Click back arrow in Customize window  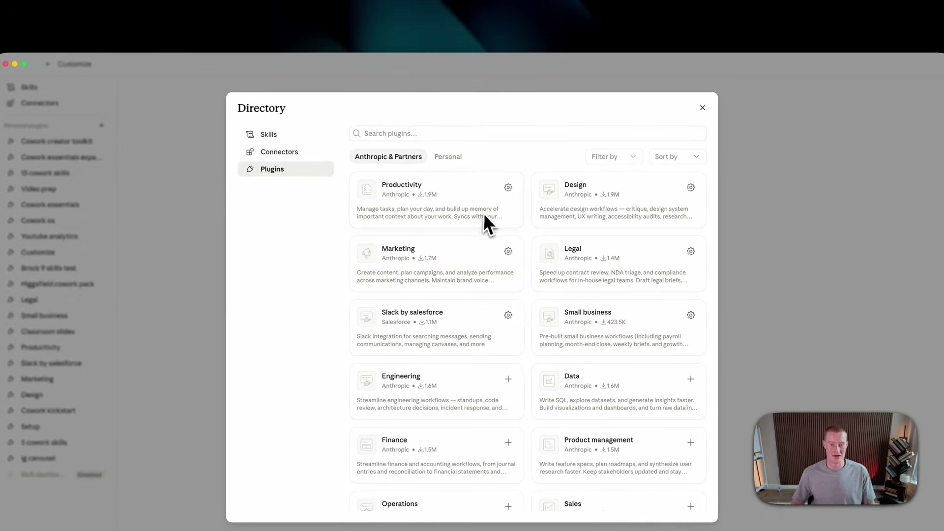(48, 64)
